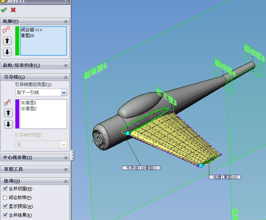Select the 基准面5 plane label
This screenshot has height=220, width=266.
[254, 53]
